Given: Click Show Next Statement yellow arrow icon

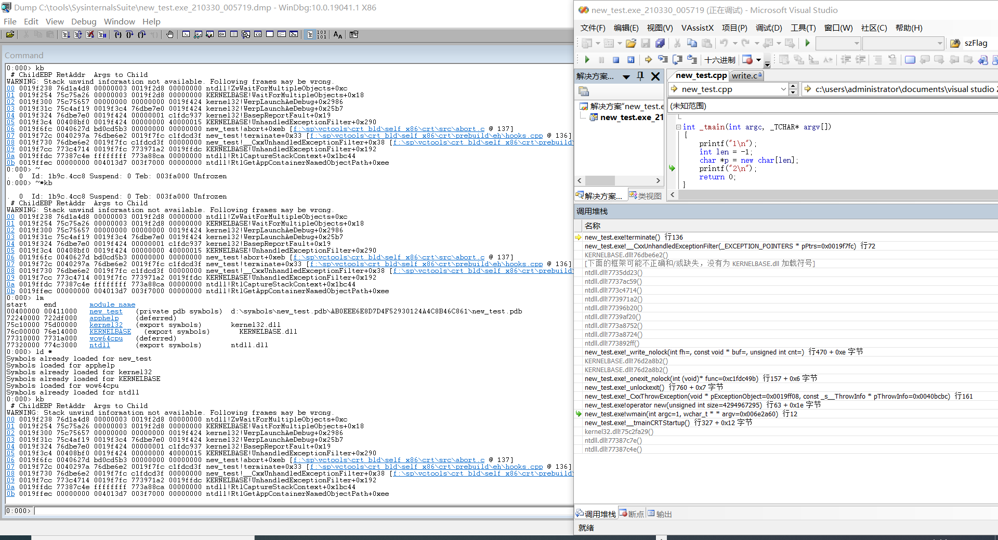Looking at the screenshot, I should click(x=648, y=60).
